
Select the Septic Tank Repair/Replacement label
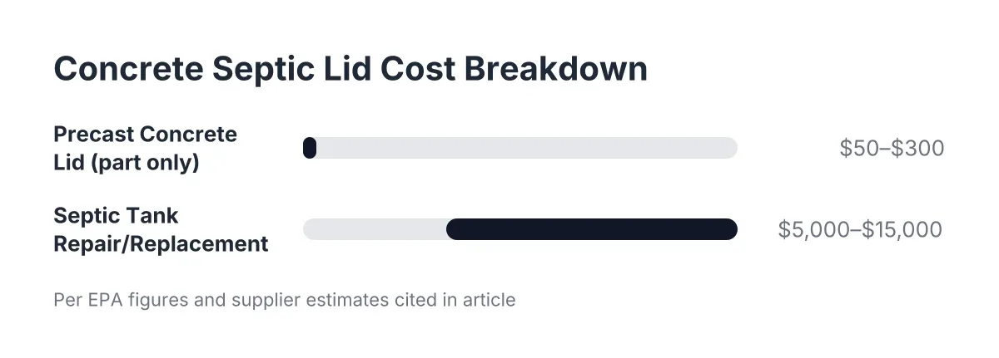162,229
